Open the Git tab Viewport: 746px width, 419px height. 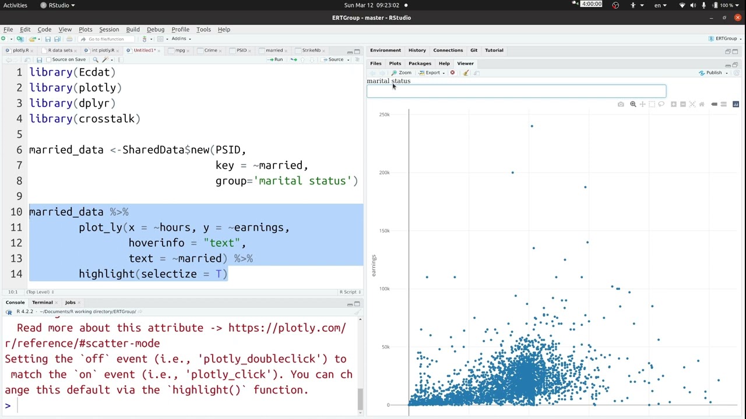(474, 51)
